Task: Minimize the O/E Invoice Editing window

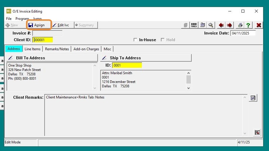Action: [x=230, y=11]
